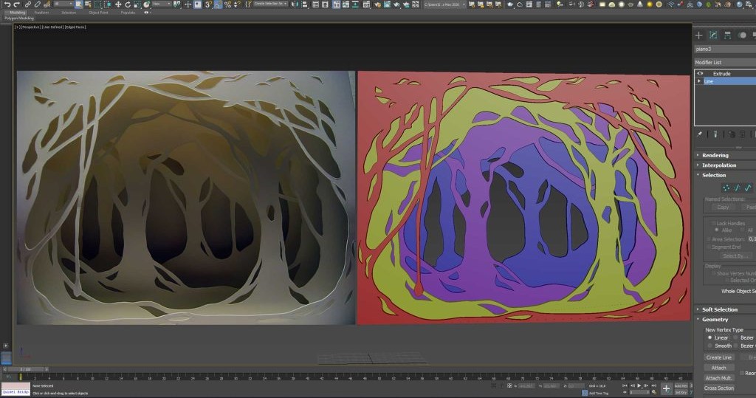Enable the Lock Handles checkbox

point(714,223)
